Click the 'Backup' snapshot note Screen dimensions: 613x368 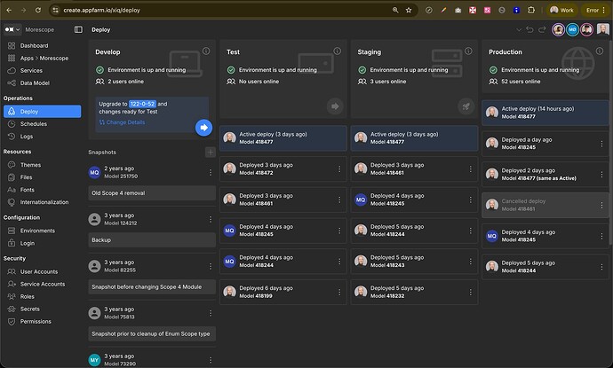point(152,240)
